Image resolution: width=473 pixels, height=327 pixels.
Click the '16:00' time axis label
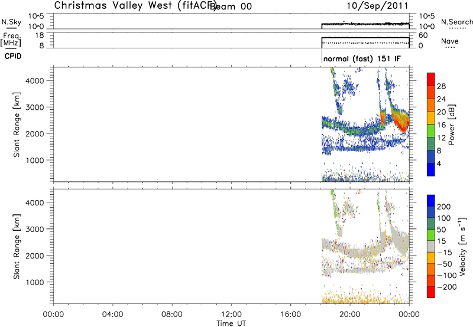290,315
